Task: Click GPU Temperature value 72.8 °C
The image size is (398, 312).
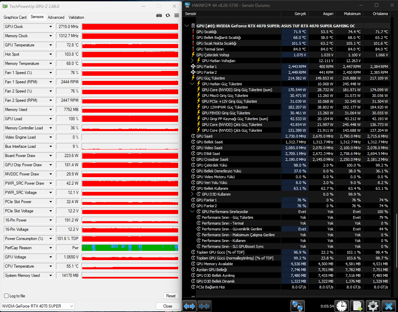Action: pos(68,45)
